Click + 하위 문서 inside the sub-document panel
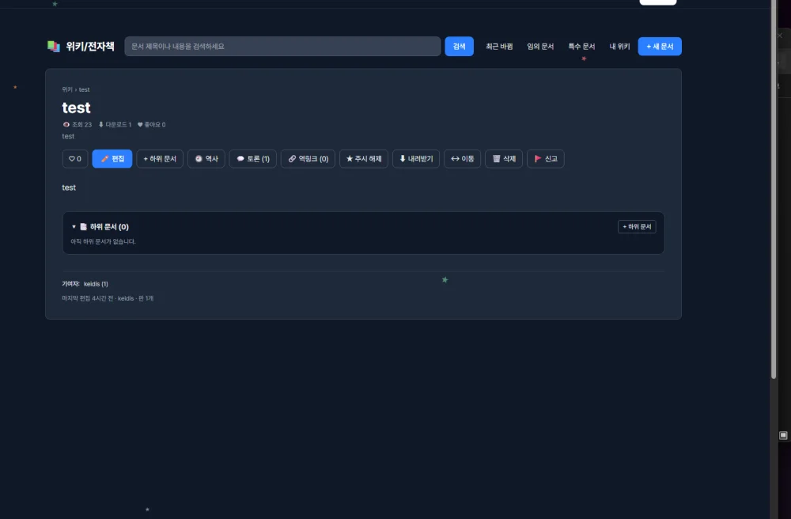This screenshot has height=519, width=791. (637, 227)
